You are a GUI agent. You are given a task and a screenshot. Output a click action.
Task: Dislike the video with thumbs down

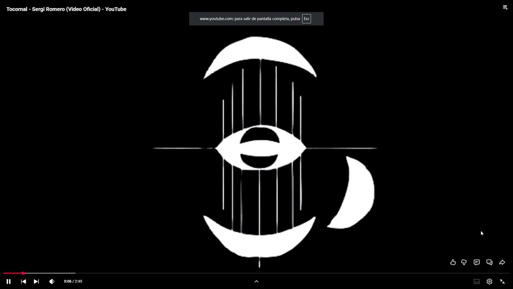pos(464,262)
